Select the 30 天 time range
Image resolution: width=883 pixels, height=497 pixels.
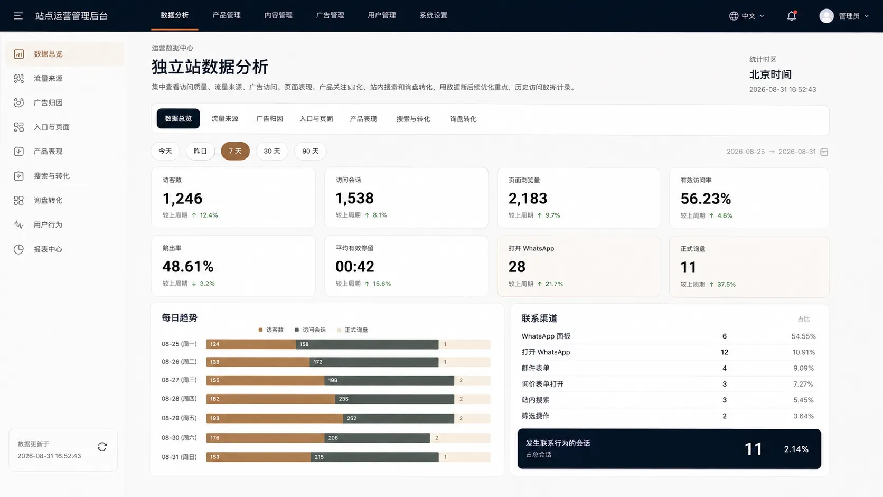point(272,151)
